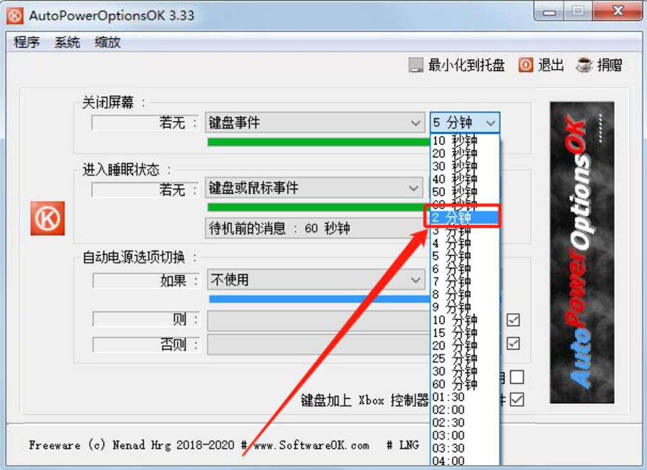
Task: Choose 3 分钟 in the list
Action: (464, 230)
